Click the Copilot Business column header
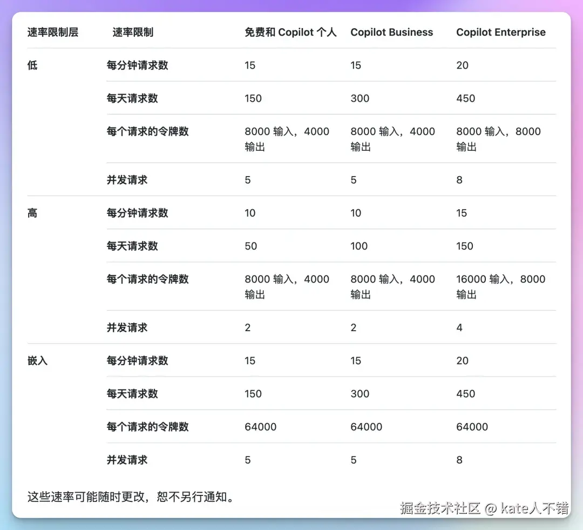This screenshot has width=583, height=530. point(392,32)
